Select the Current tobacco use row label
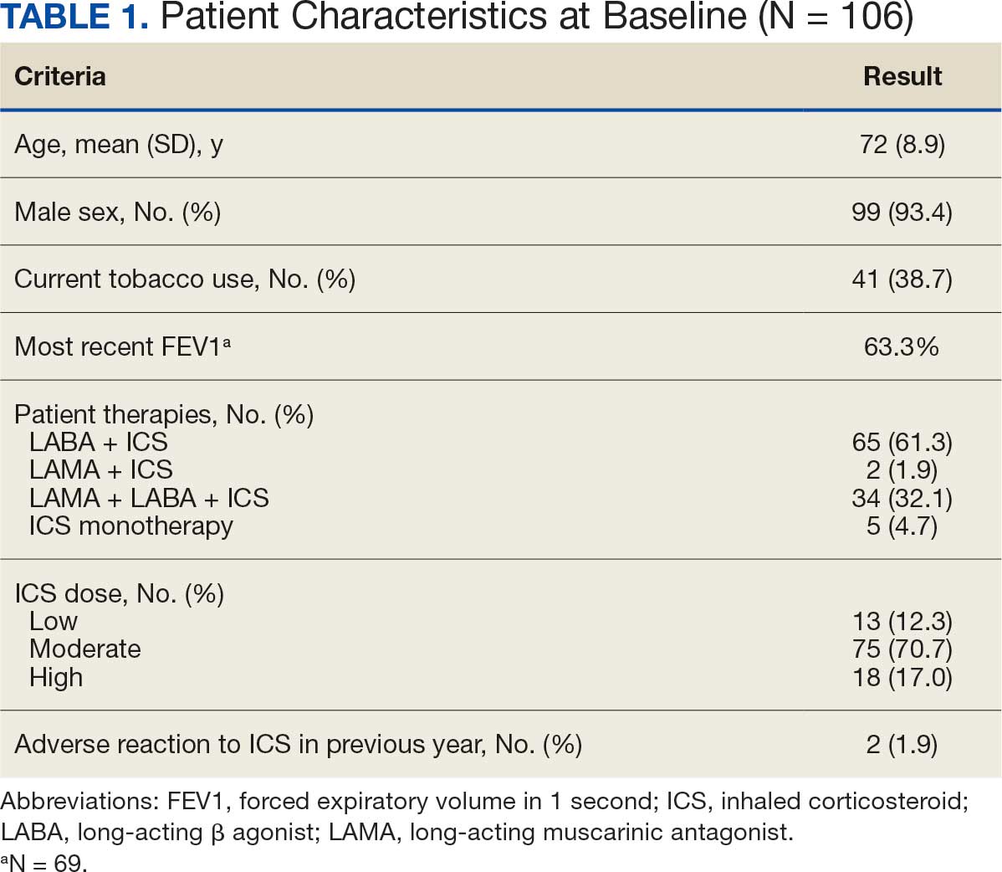Image resolution: width=1002 pixels, height=872 pixels. click(x=185, y=279)
